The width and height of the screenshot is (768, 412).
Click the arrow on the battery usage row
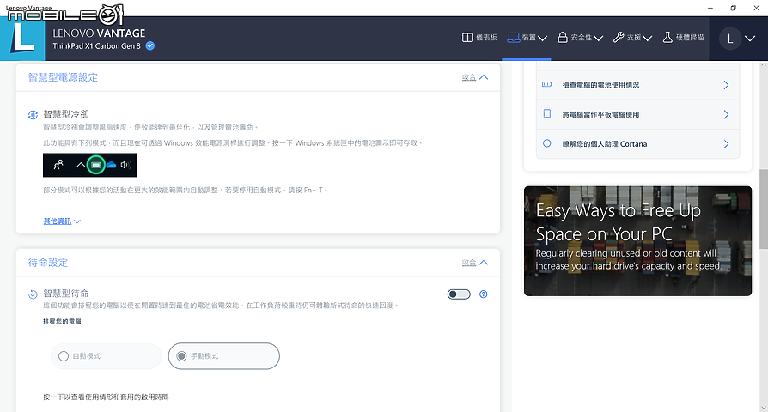(727, 85)
